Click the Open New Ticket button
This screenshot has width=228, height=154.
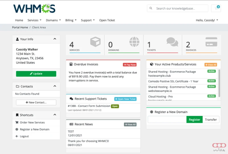point(125,99)
